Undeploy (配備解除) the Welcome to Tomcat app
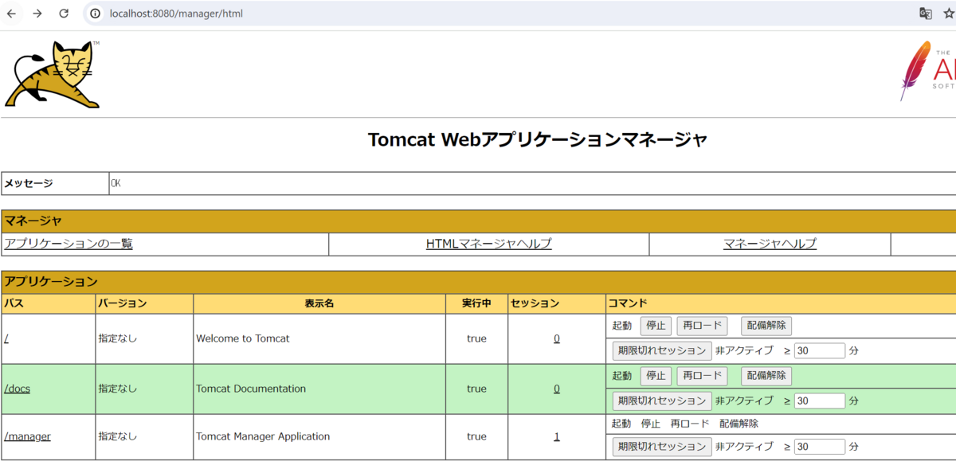The height and width of the screenshot is (473, 956). (x=766, y=326)
